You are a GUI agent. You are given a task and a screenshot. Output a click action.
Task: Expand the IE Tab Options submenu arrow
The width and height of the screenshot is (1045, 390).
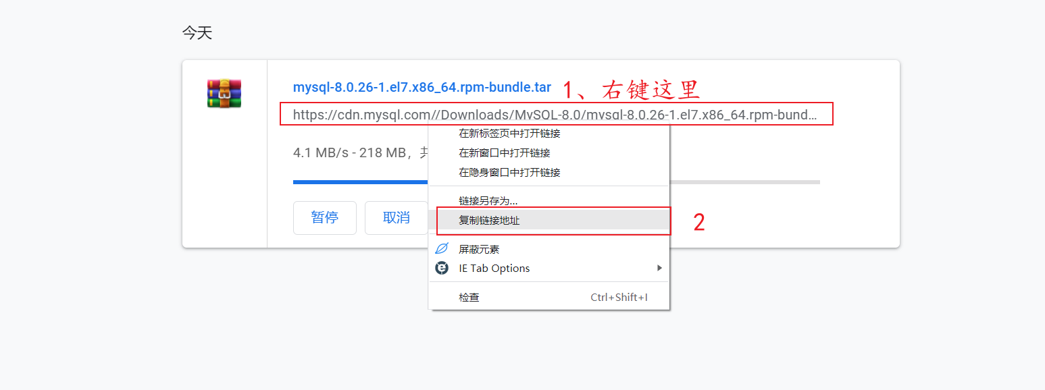(660, 268)
